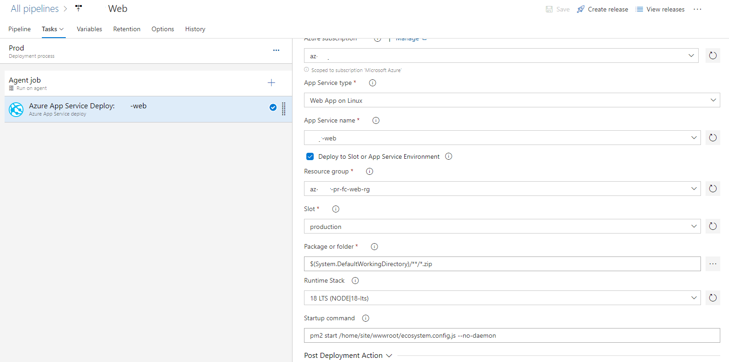This screenshot has height=362, width=729.
Task: Open Prod stage more options ellipsis
Action: coord(276,50)
